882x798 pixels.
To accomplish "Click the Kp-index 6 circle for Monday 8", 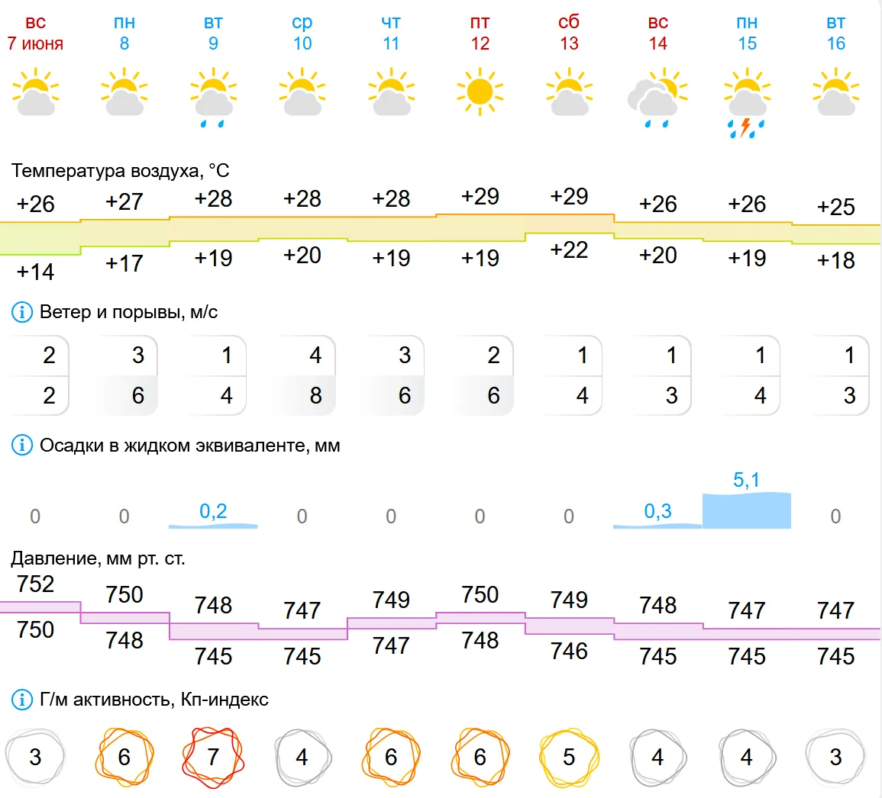I will 124,758.
